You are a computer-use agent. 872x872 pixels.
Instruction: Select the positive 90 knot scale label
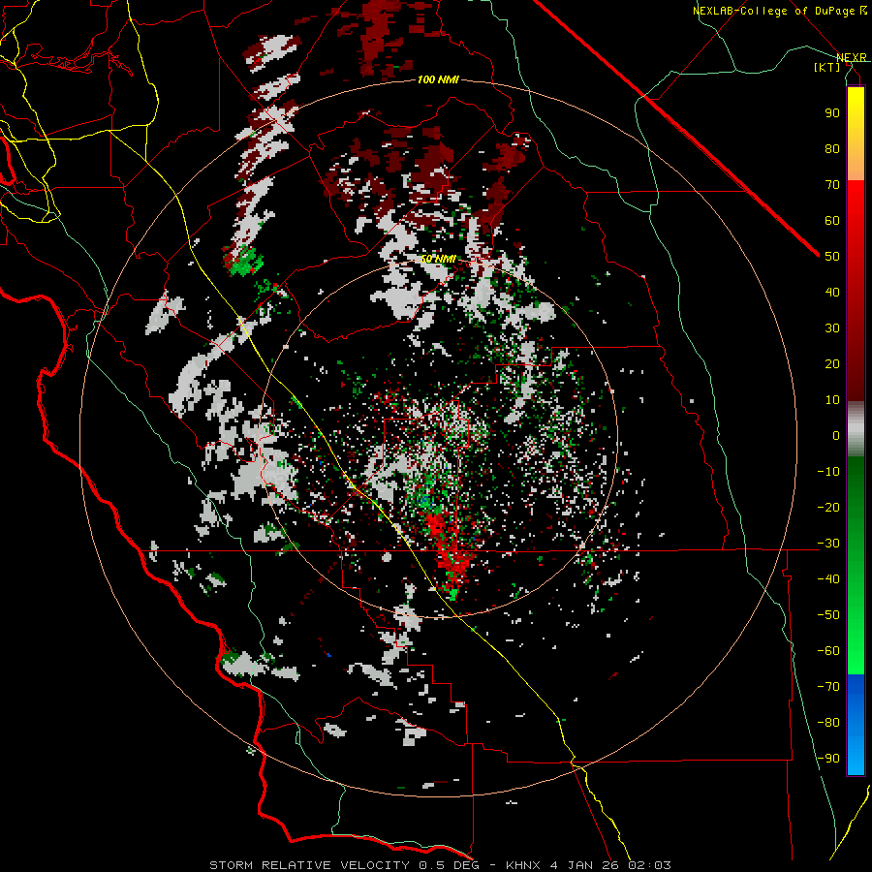point(832,113)
